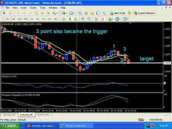This screenshot has height=129, width=172.
Task: Set timeframe to W1
Action: (x=50, y=19)
